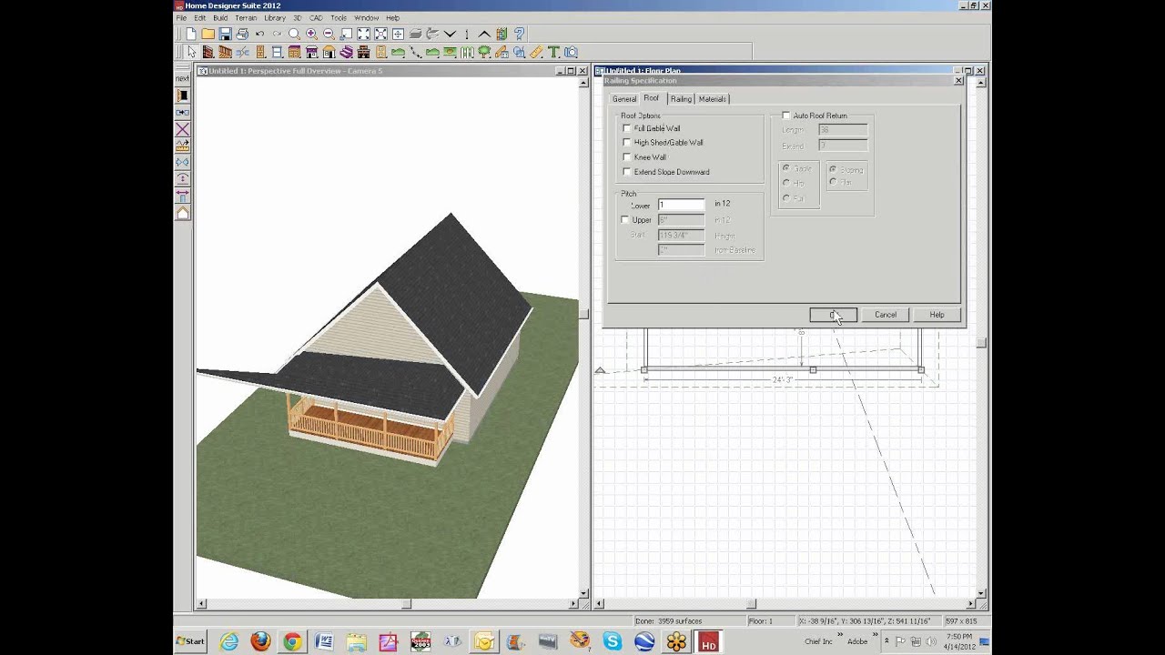Open the Terrain menu
The width and height of the screenshot is (1165, 655).
(246, 17)
